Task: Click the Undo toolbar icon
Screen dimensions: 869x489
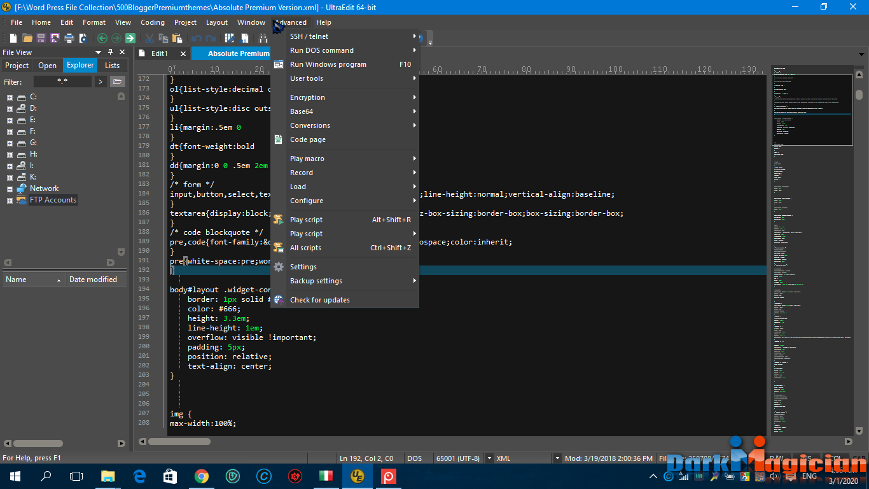Action: [196, 38]
